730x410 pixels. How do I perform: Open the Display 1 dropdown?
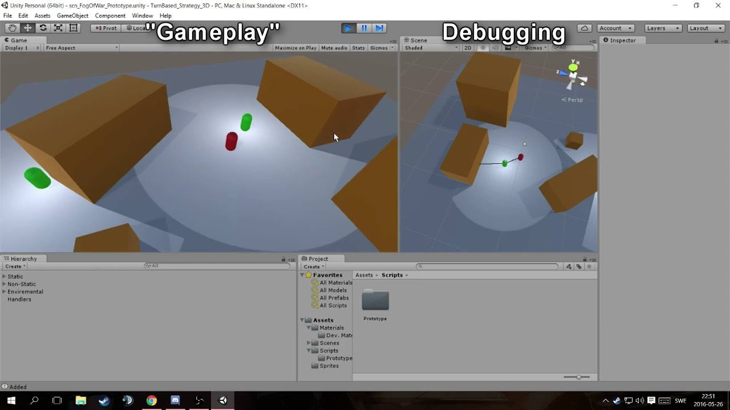(x=22, y=48)
